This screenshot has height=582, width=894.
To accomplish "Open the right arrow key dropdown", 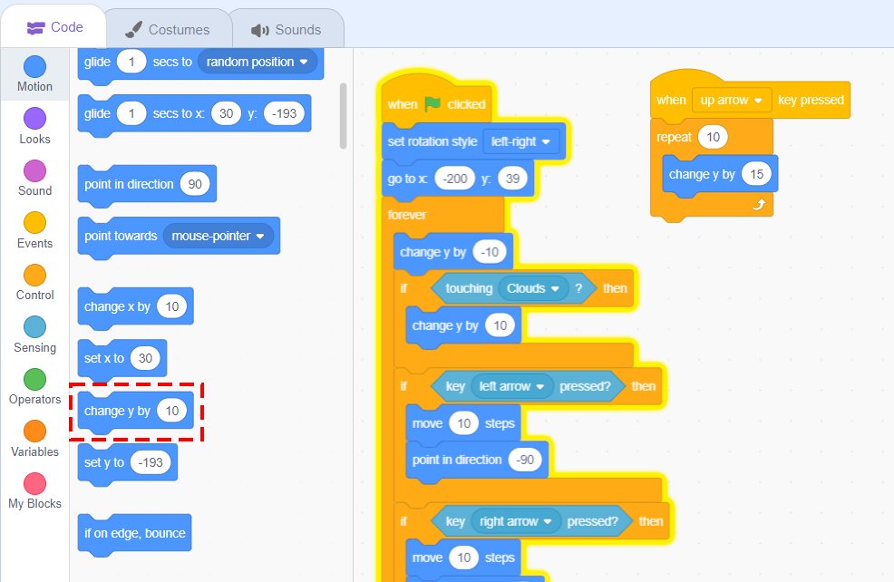I will [516, 521].
